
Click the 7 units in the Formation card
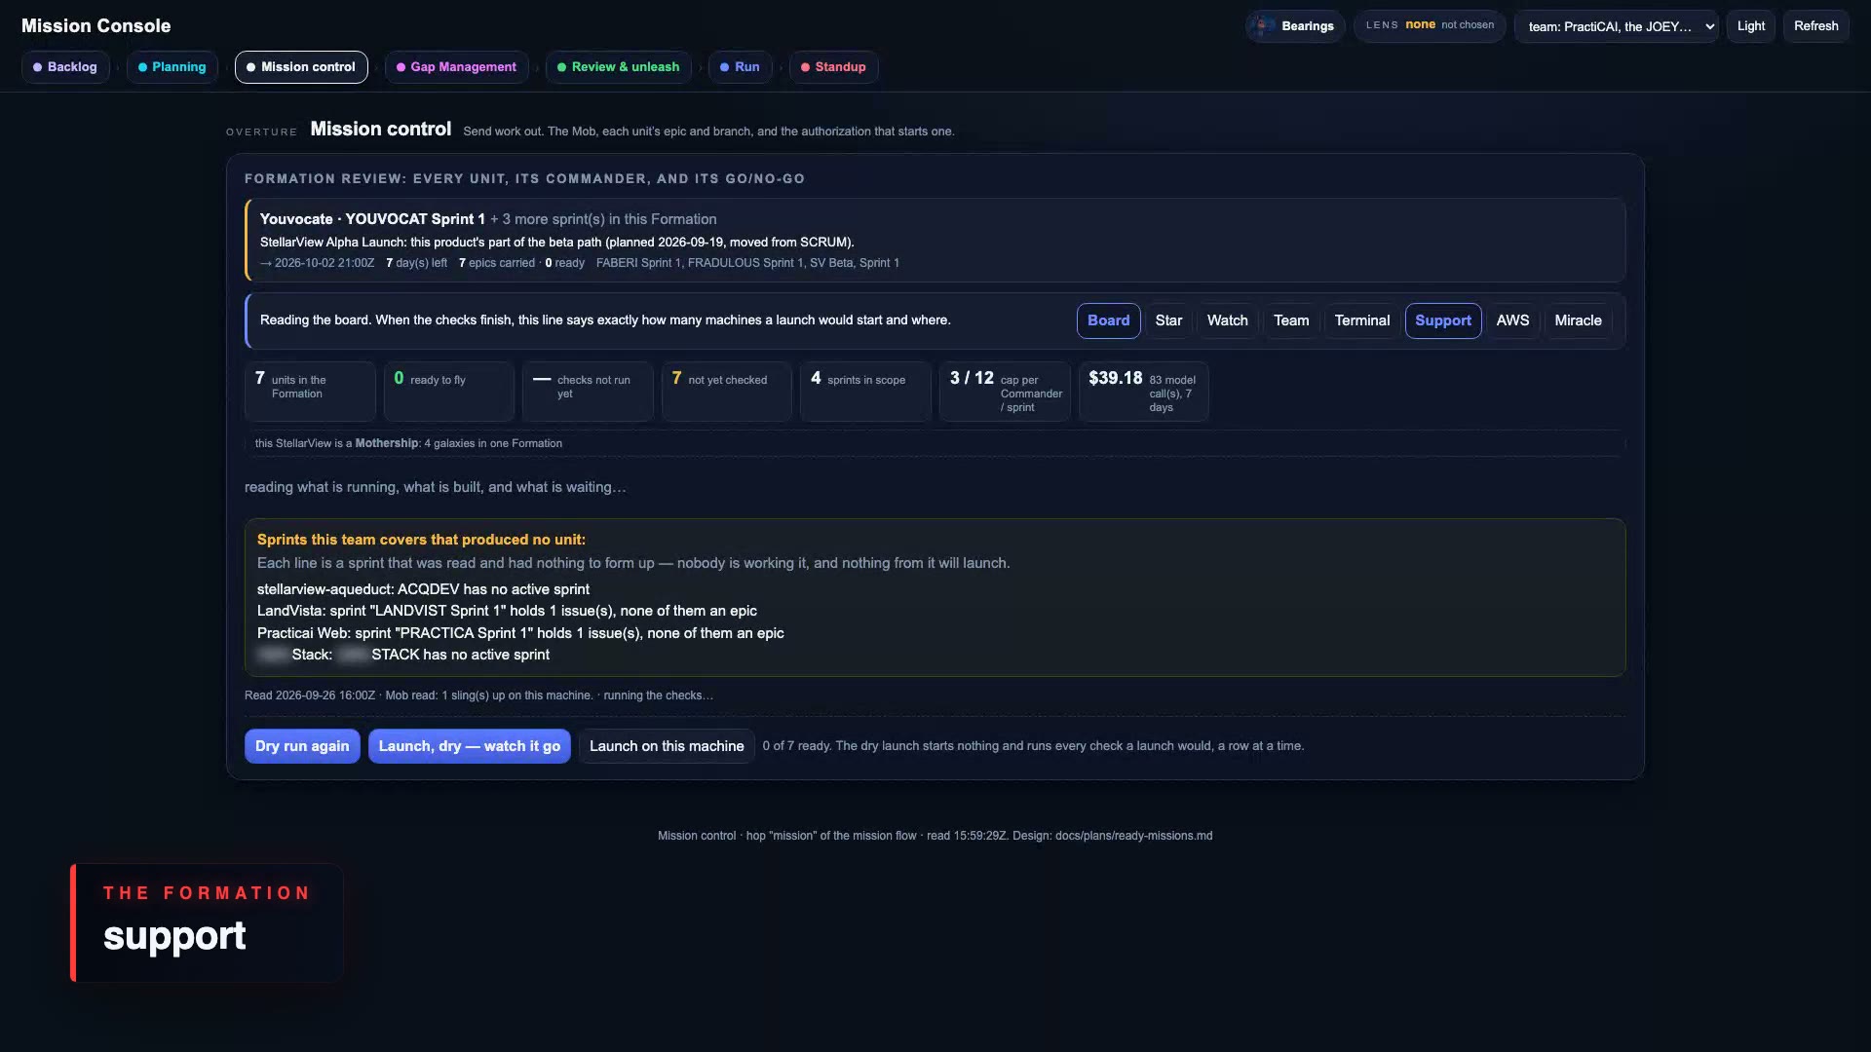tap(310, 392)
